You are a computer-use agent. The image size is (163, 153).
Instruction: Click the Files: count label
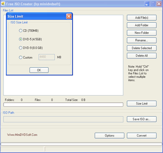(38, 100)
